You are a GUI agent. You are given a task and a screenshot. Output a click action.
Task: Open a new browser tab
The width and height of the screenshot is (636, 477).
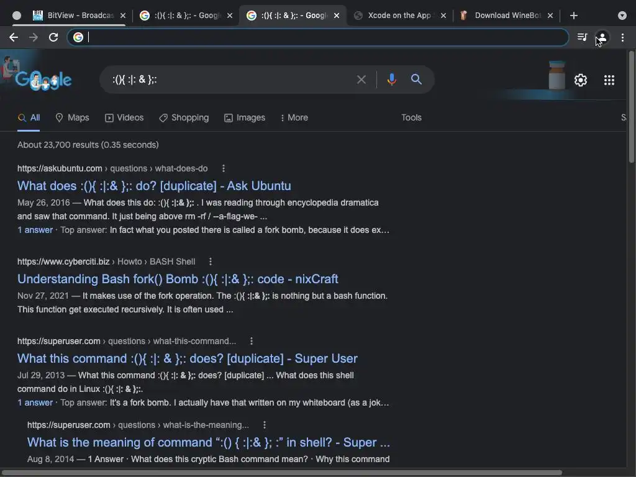573,16
